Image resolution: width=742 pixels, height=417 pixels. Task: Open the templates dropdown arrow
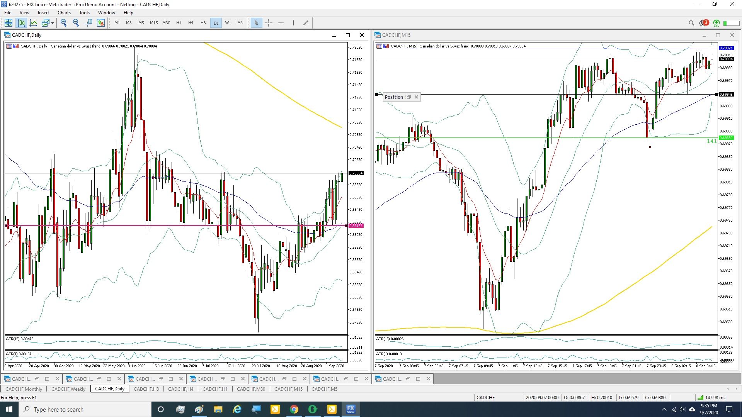[x=53, y=23]
